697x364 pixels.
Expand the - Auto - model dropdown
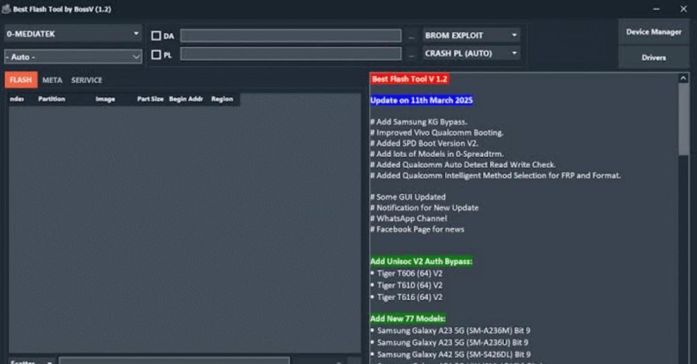(x=73, y=57)
